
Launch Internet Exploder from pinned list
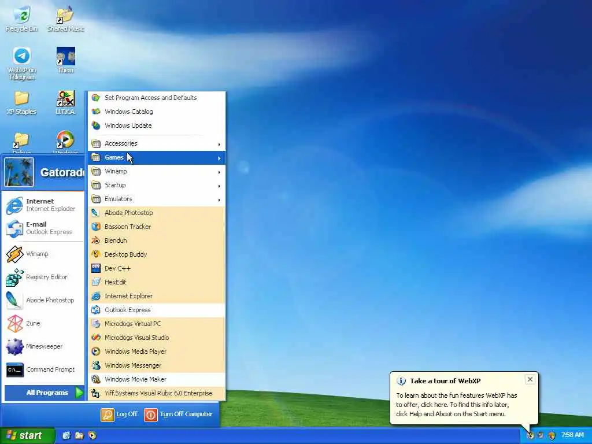click(43, 205)
